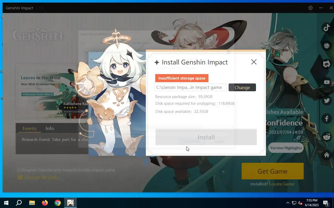The height and width of the screenshot is (208, 334).
Task: Open Windows notification center icon
Action: (326, 203)
